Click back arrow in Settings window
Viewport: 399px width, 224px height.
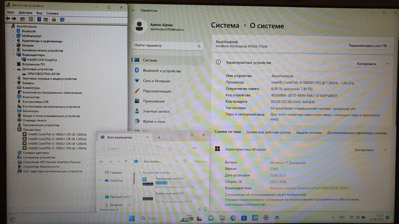click(x=134, y=10)
